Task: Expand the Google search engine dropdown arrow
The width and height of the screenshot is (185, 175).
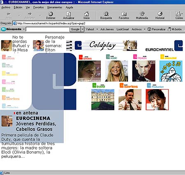Action: coord(82,29)
